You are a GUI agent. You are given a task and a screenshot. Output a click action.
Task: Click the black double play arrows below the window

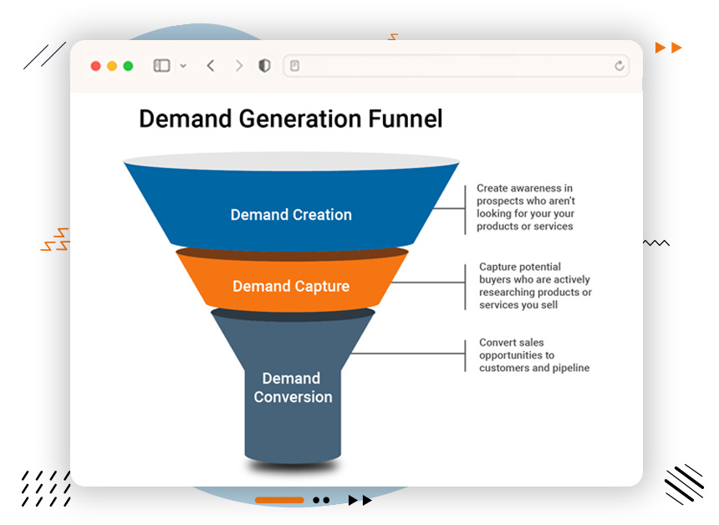tap(360, 500)
